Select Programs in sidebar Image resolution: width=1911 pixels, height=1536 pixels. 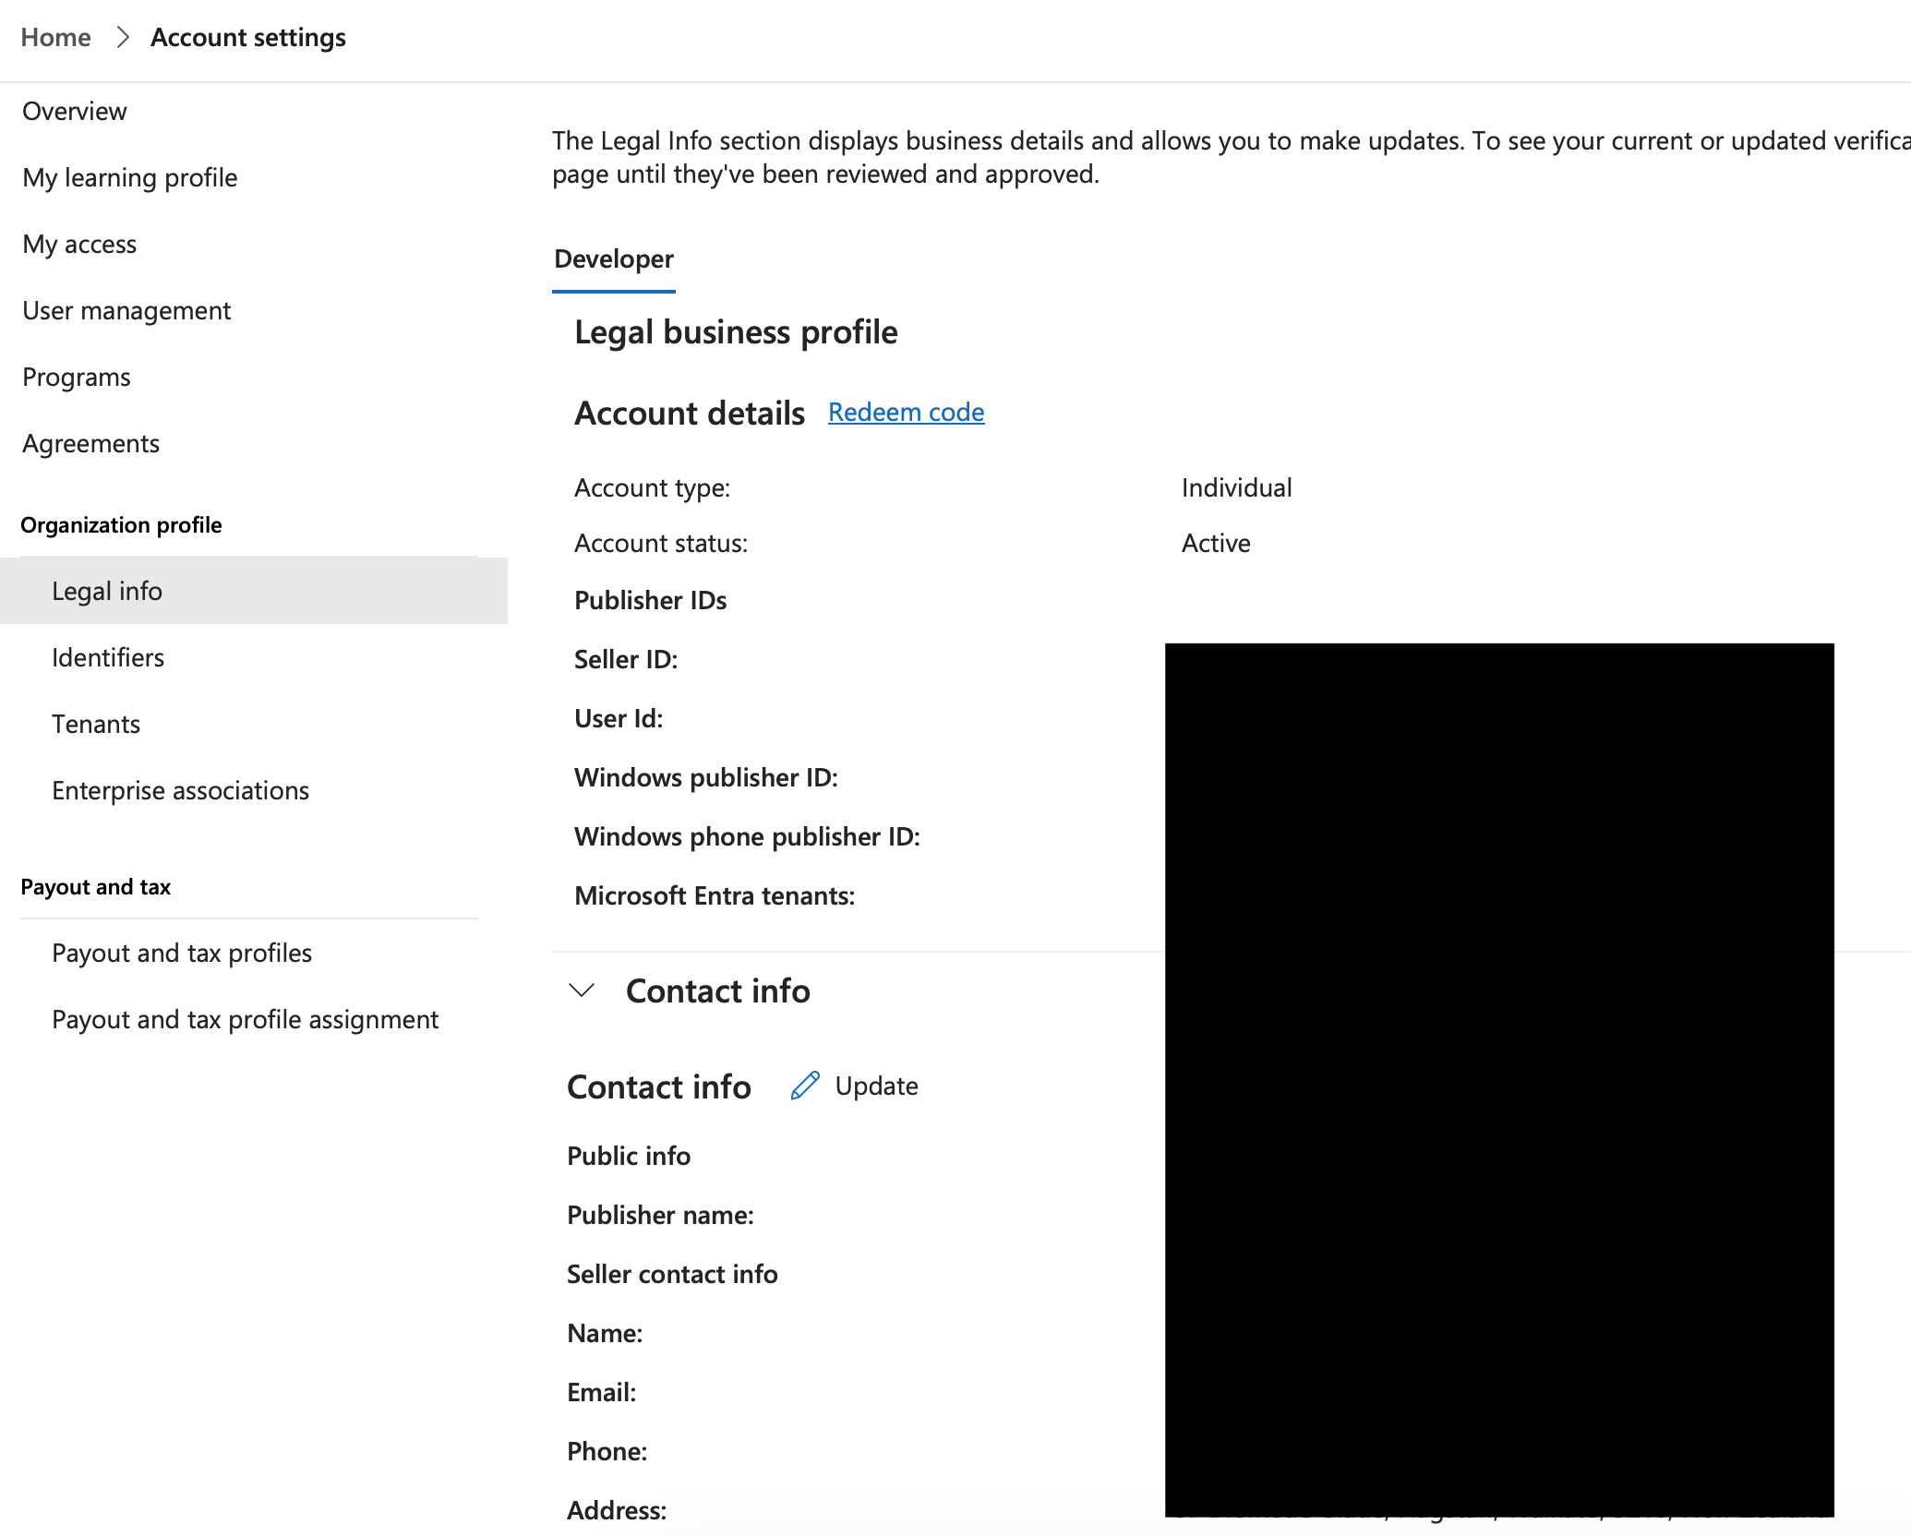(x=77, y=378)
